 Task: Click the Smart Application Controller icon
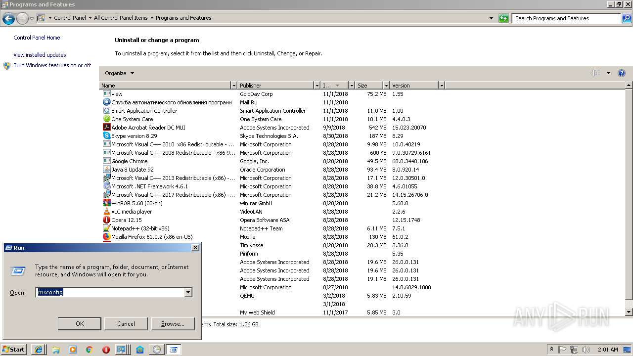pyautogui.click(x=106, y=111)
